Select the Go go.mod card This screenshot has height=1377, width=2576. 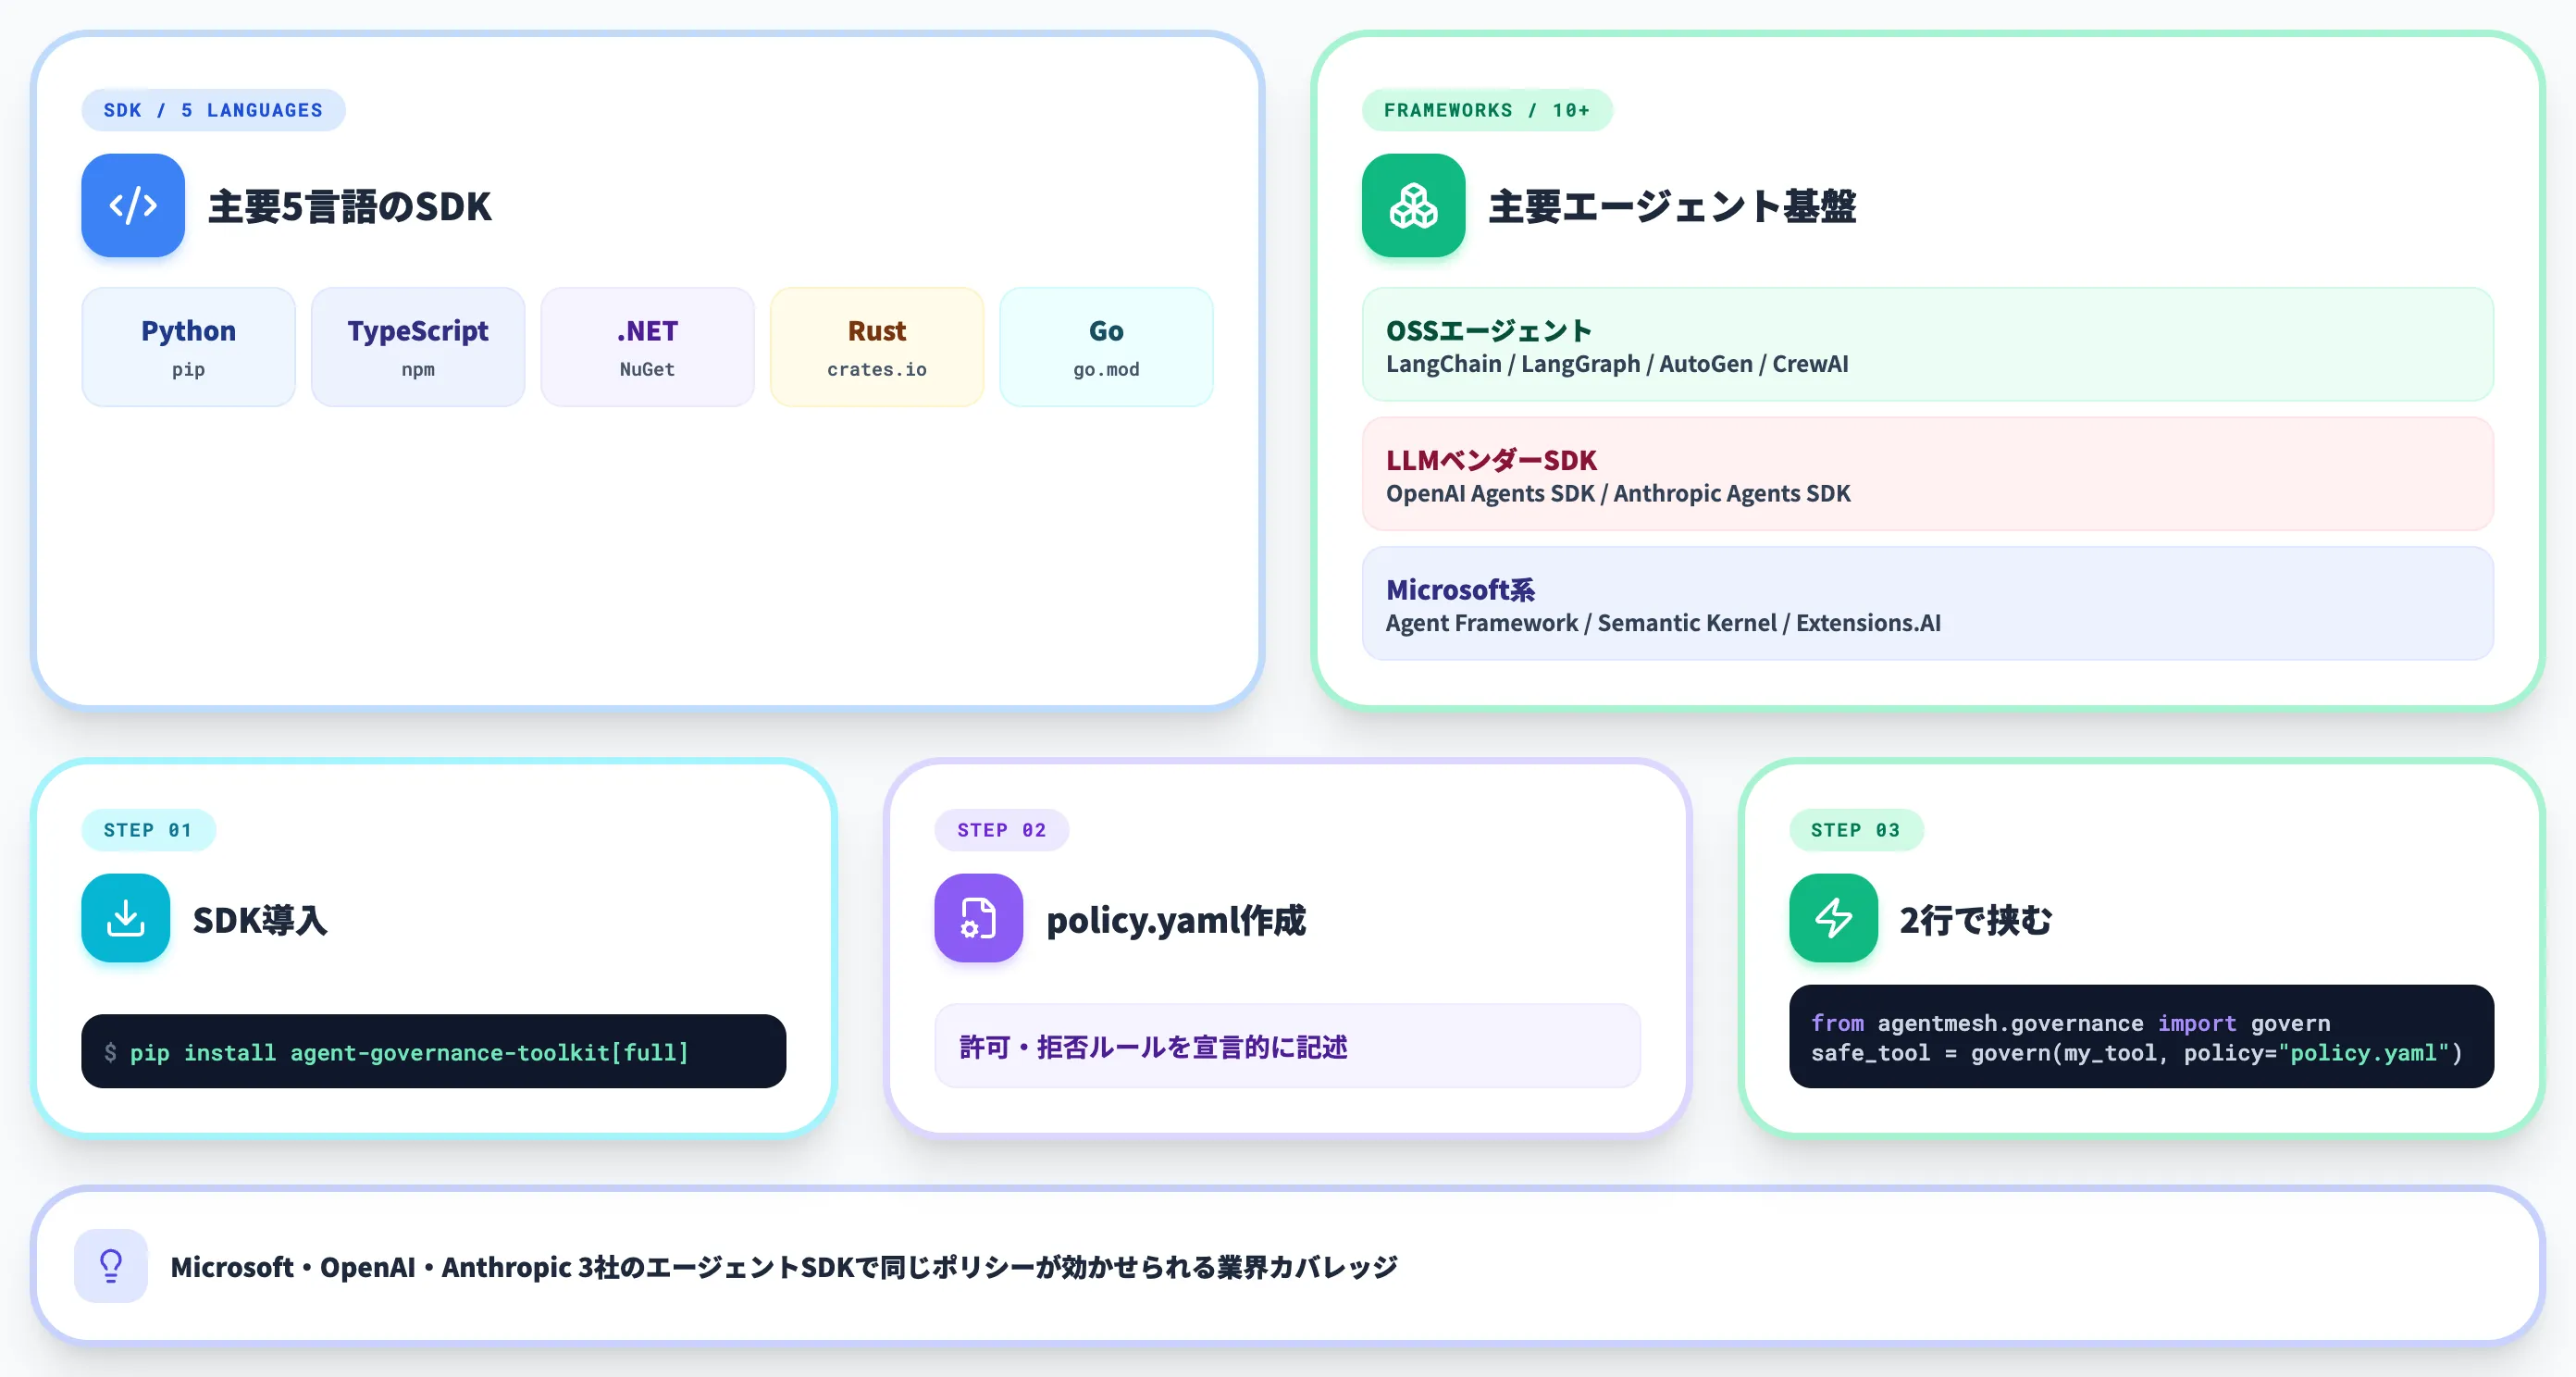point(1106,347)
